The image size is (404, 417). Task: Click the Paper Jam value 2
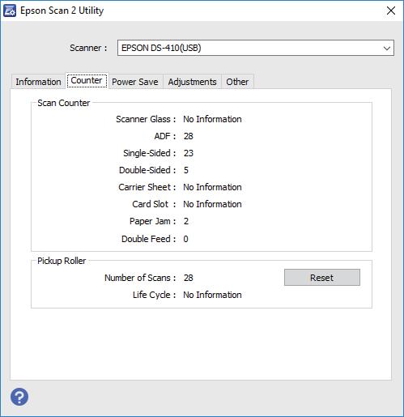tap(186, 221)
